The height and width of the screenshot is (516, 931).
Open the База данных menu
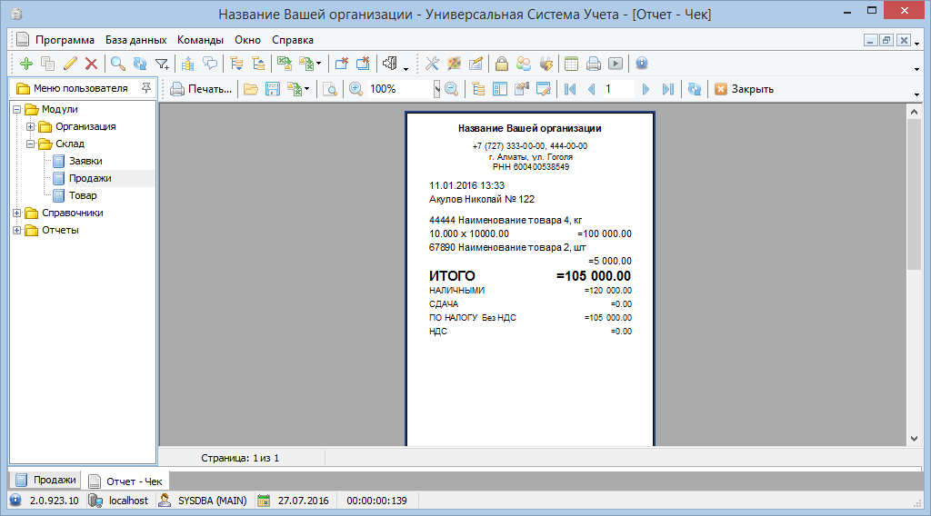(x=135, y=40)
